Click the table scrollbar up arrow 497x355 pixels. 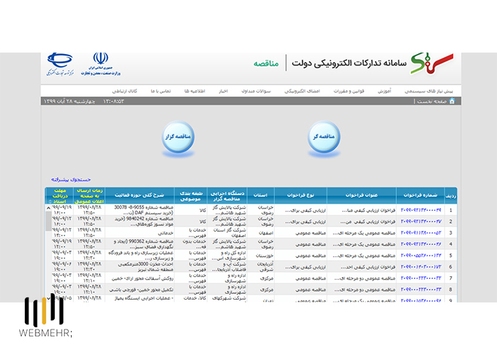tap(48, 208)
